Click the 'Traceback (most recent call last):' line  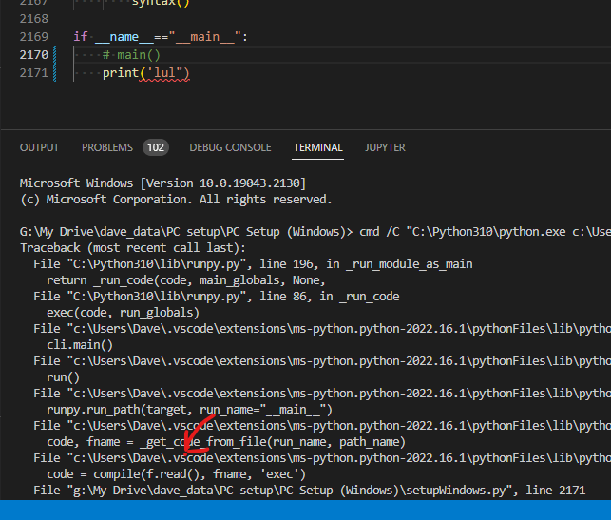click(x=133, y=248)
